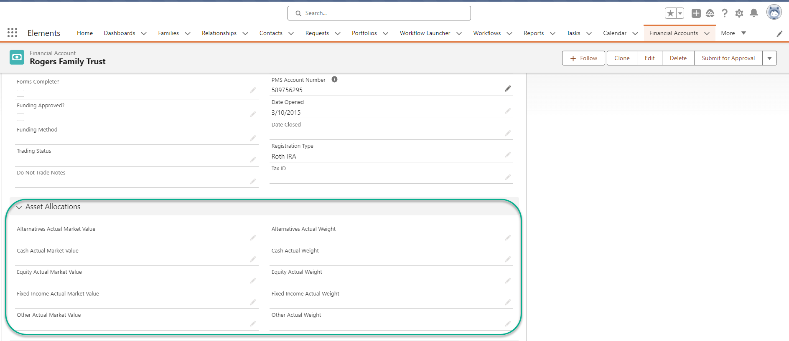789x341 pixels.
Task: Open user profile avatar
Action: tap(774, 13)
